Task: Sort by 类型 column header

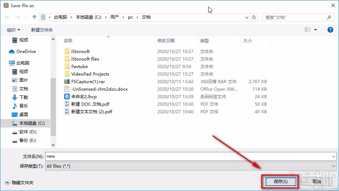Action: click(x=205, y=40)
